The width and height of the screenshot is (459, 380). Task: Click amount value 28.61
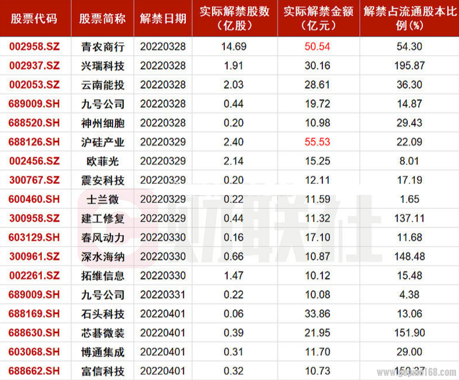317,85
